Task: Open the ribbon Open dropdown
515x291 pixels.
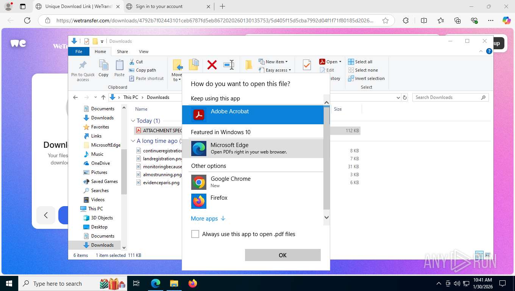Action: click(x=330, y=62)
